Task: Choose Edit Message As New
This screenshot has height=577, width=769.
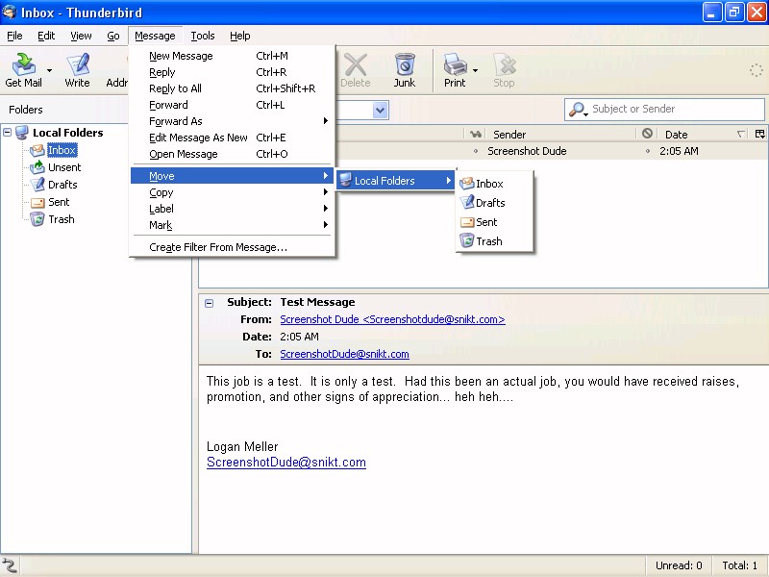Action: 233,138
